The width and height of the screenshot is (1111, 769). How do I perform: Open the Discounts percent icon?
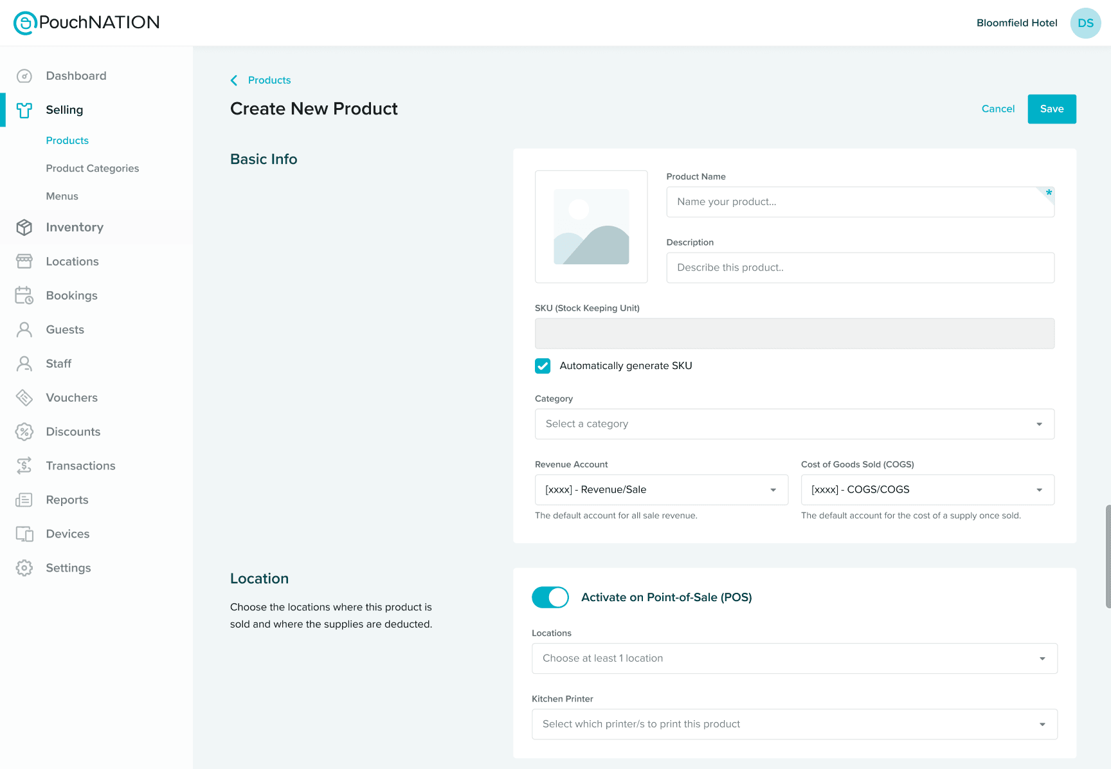tap(24, 431)
